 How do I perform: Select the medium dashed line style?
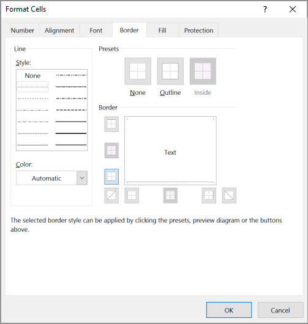coord(71,110)
